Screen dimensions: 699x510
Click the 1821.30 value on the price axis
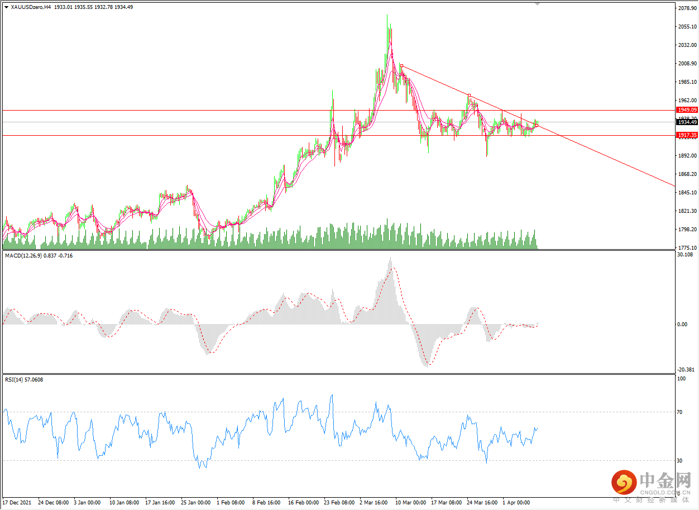(x=687, y=211)
